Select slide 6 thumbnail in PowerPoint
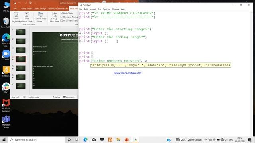 tap(21, 77)
